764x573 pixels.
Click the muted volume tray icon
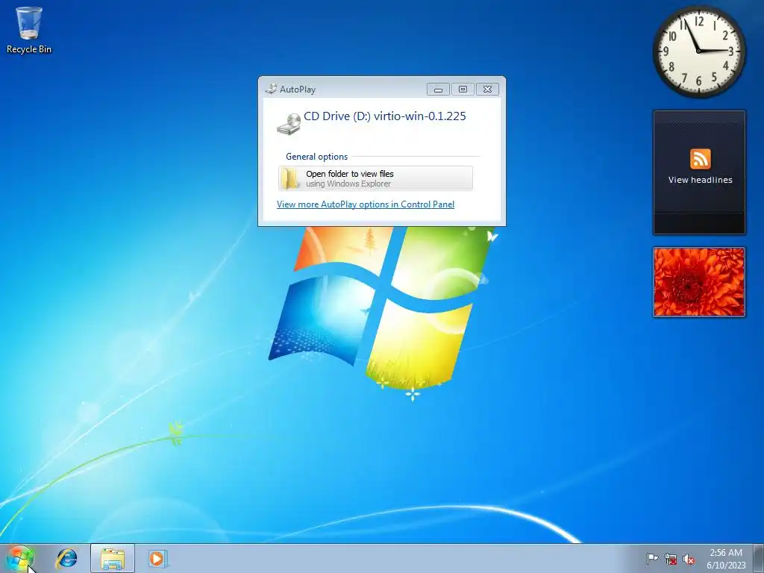tap(689, 560)
